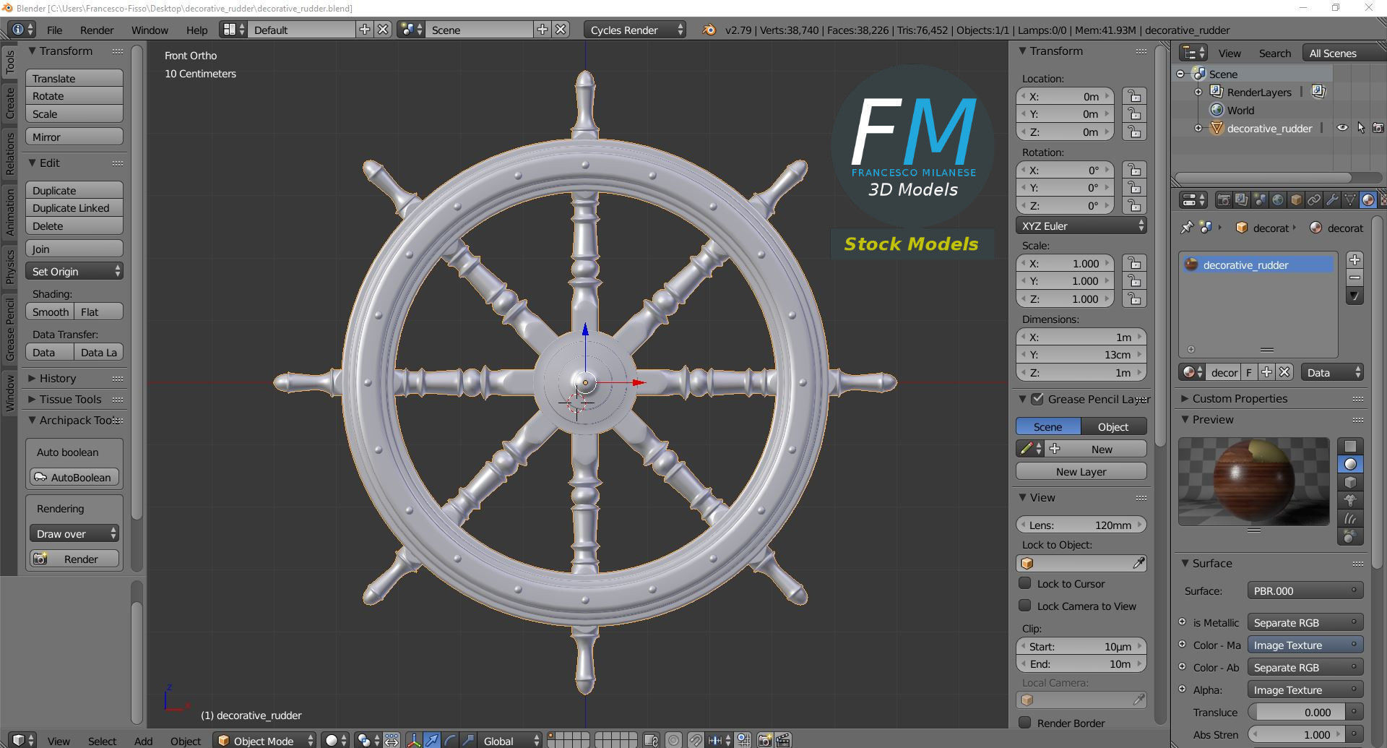This screenshot has width=1387, height=748.
Task: Open Mesh Data properties tab triangle icon
Action: point(1350,200)
